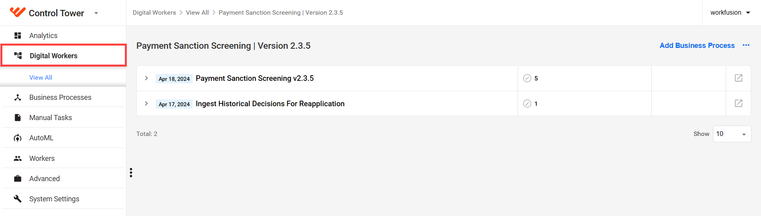Open the Analytics dashboard icon
Screen dimensions: 761x216
pos(18,36)
